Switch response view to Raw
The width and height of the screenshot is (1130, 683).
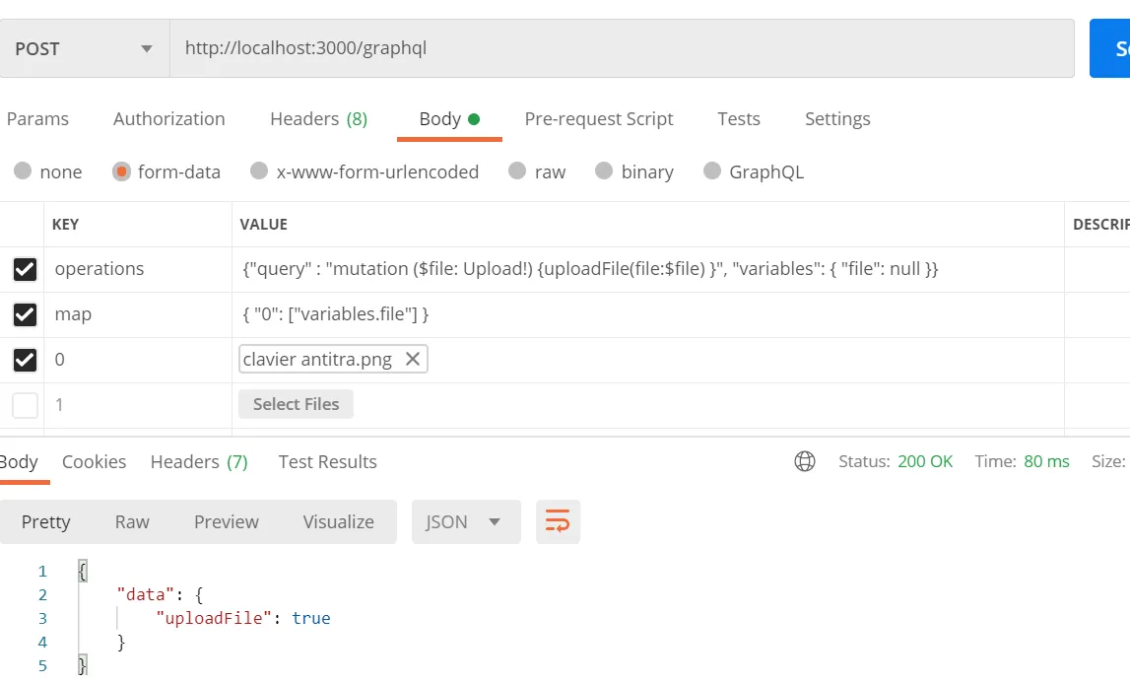pyautogui.click(x=132, y=521)
